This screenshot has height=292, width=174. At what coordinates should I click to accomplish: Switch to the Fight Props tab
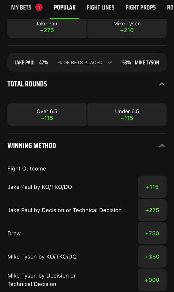[x=141, y=7]
